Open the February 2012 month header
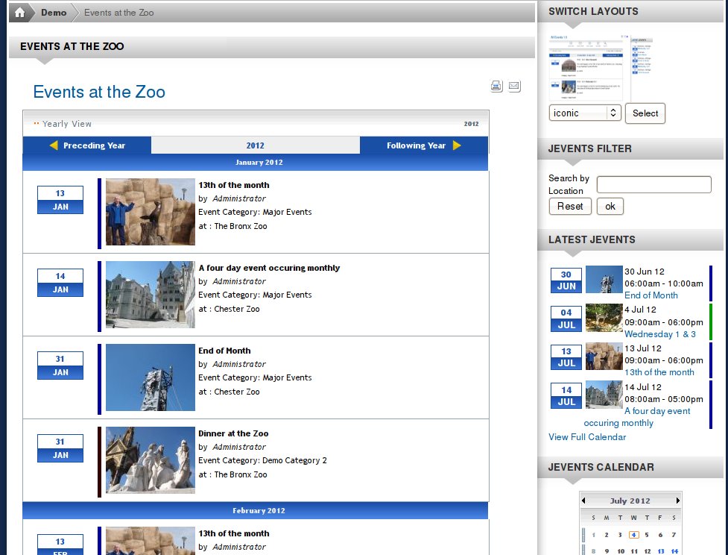728x555 pixels. pyautogui.click(x=259, y=510)
